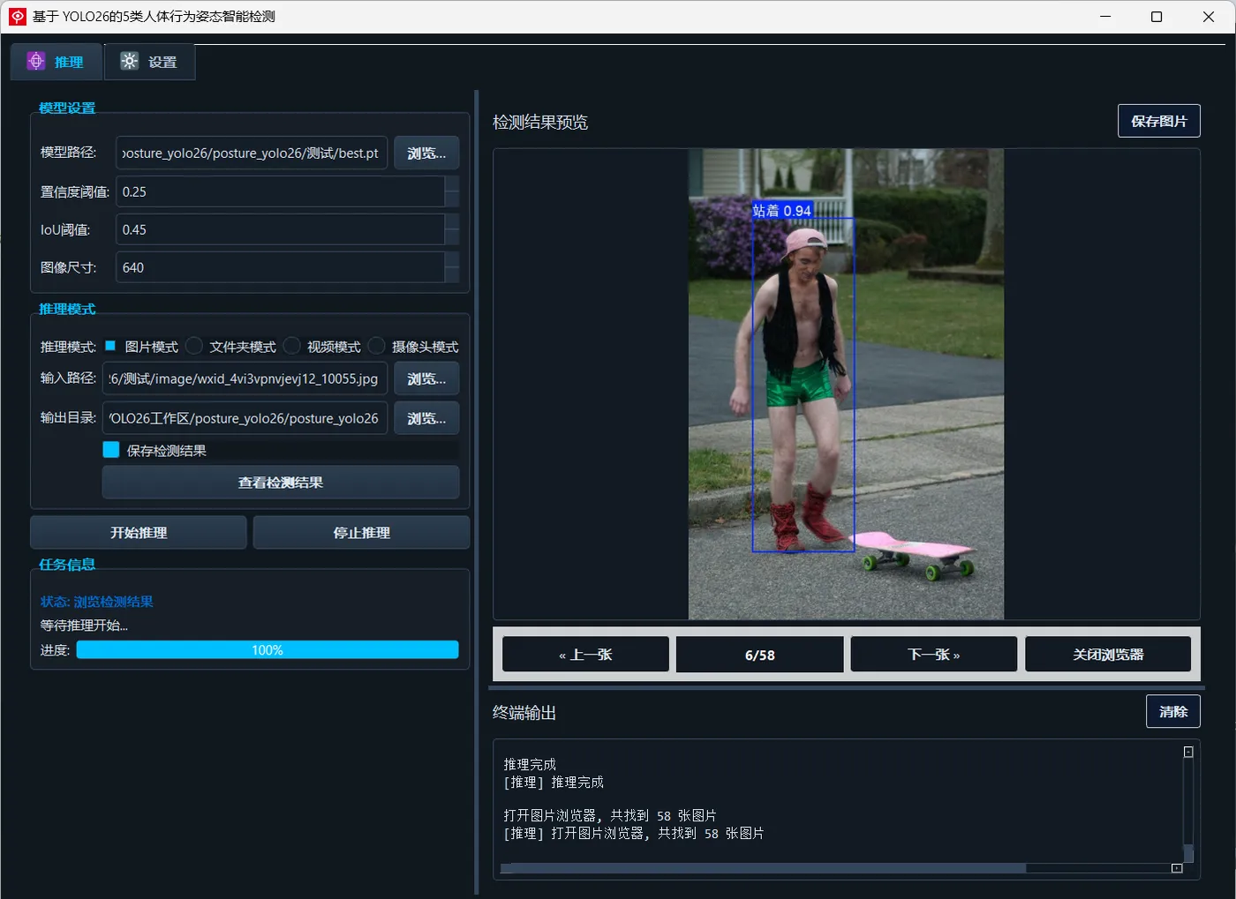The width and height of the screenshot is (1236, 899).
Task: Browse for the 输出目录 folder
Action: (426, 418)
